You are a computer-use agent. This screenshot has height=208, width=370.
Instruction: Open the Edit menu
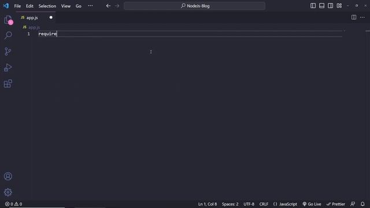coord(29,6)
